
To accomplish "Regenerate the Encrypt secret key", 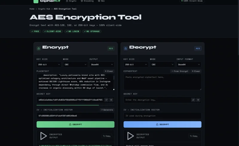I will 106,100.
